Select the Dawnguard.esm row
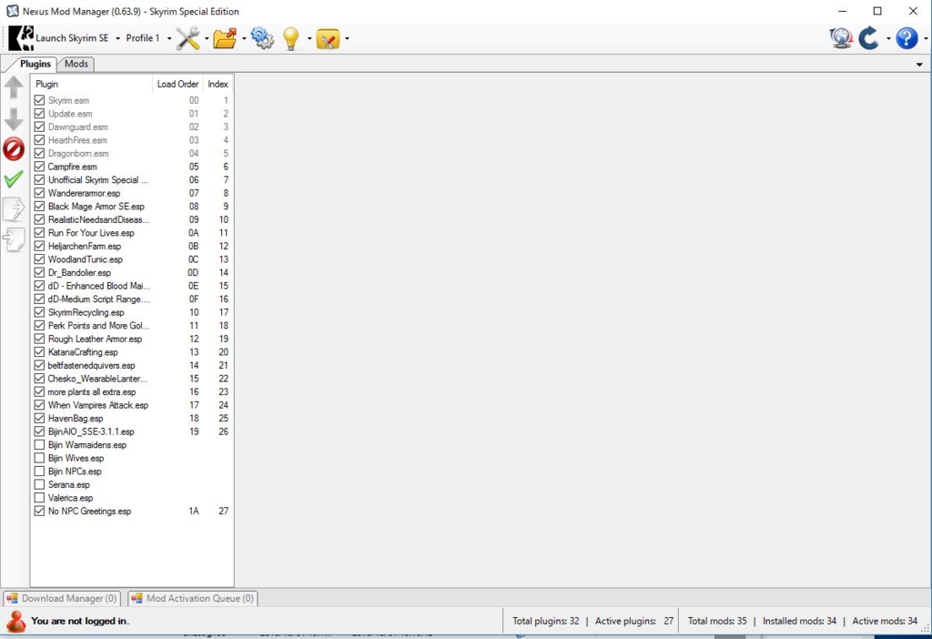Image resolution: width=932 pixels, height=639 pixels. point(132,127)
